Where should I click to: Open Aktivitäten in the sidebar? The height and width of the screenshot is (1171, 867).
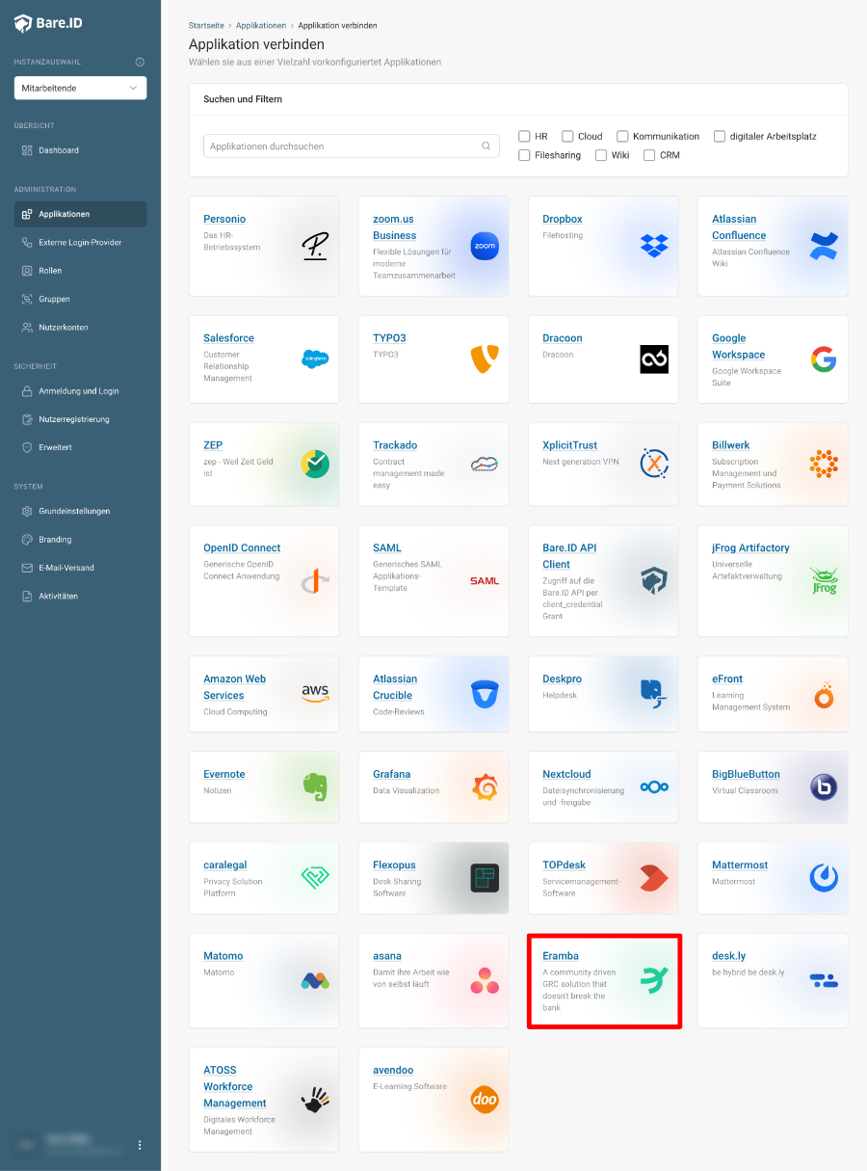[81, 596]
